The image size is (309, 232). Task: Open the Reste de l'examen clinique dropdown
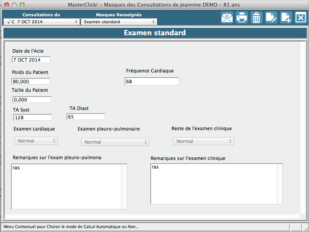point(204,141)
